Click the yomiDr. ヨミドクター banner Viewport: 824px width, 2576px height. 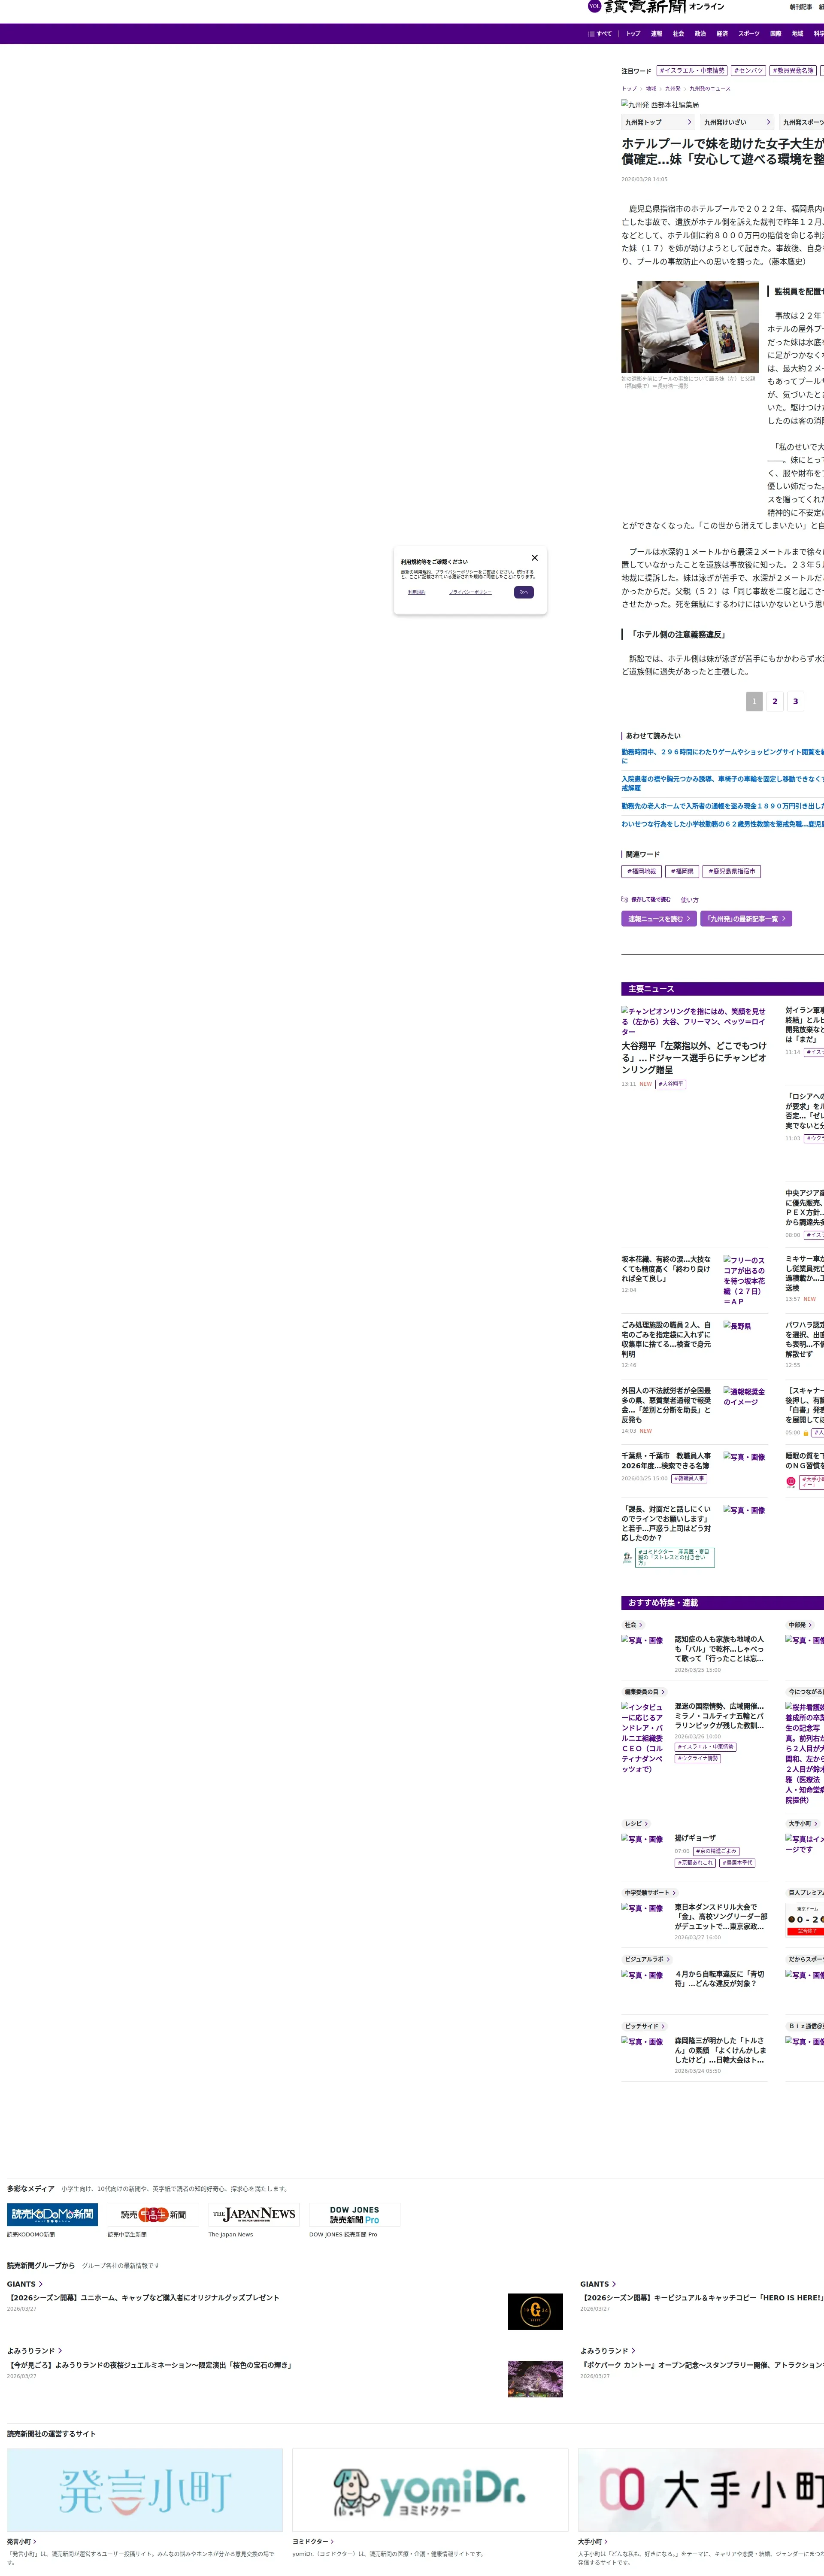click(x=430, y=2490)
